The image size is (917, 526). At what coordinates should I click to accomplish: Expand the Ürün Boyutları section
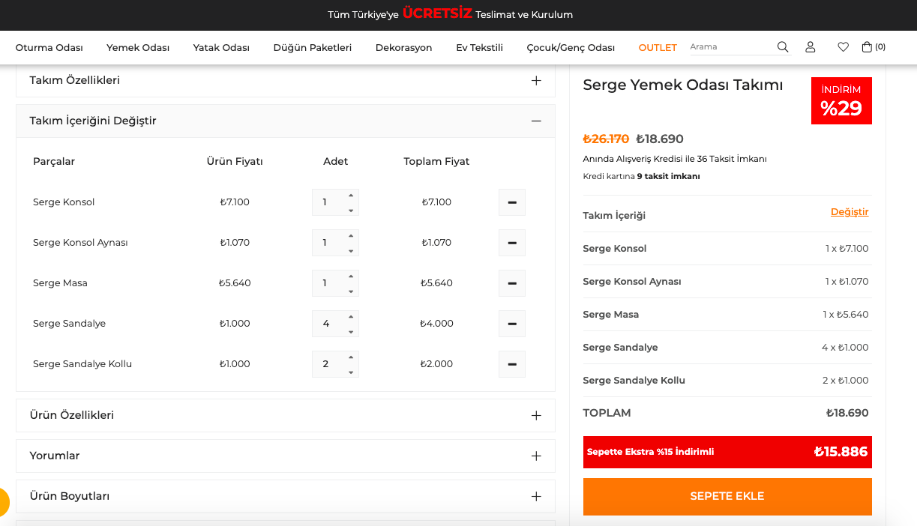click(286, 496)
